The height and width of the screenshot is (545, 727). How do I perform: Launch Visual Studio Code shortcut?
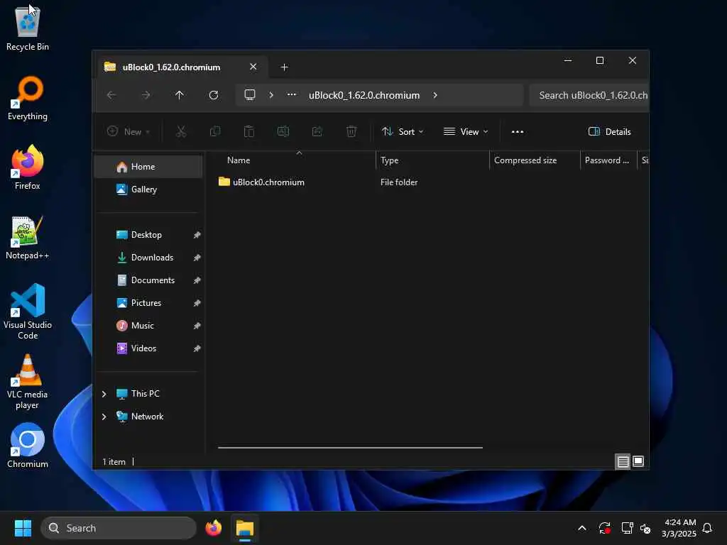(x=28, y=312)
